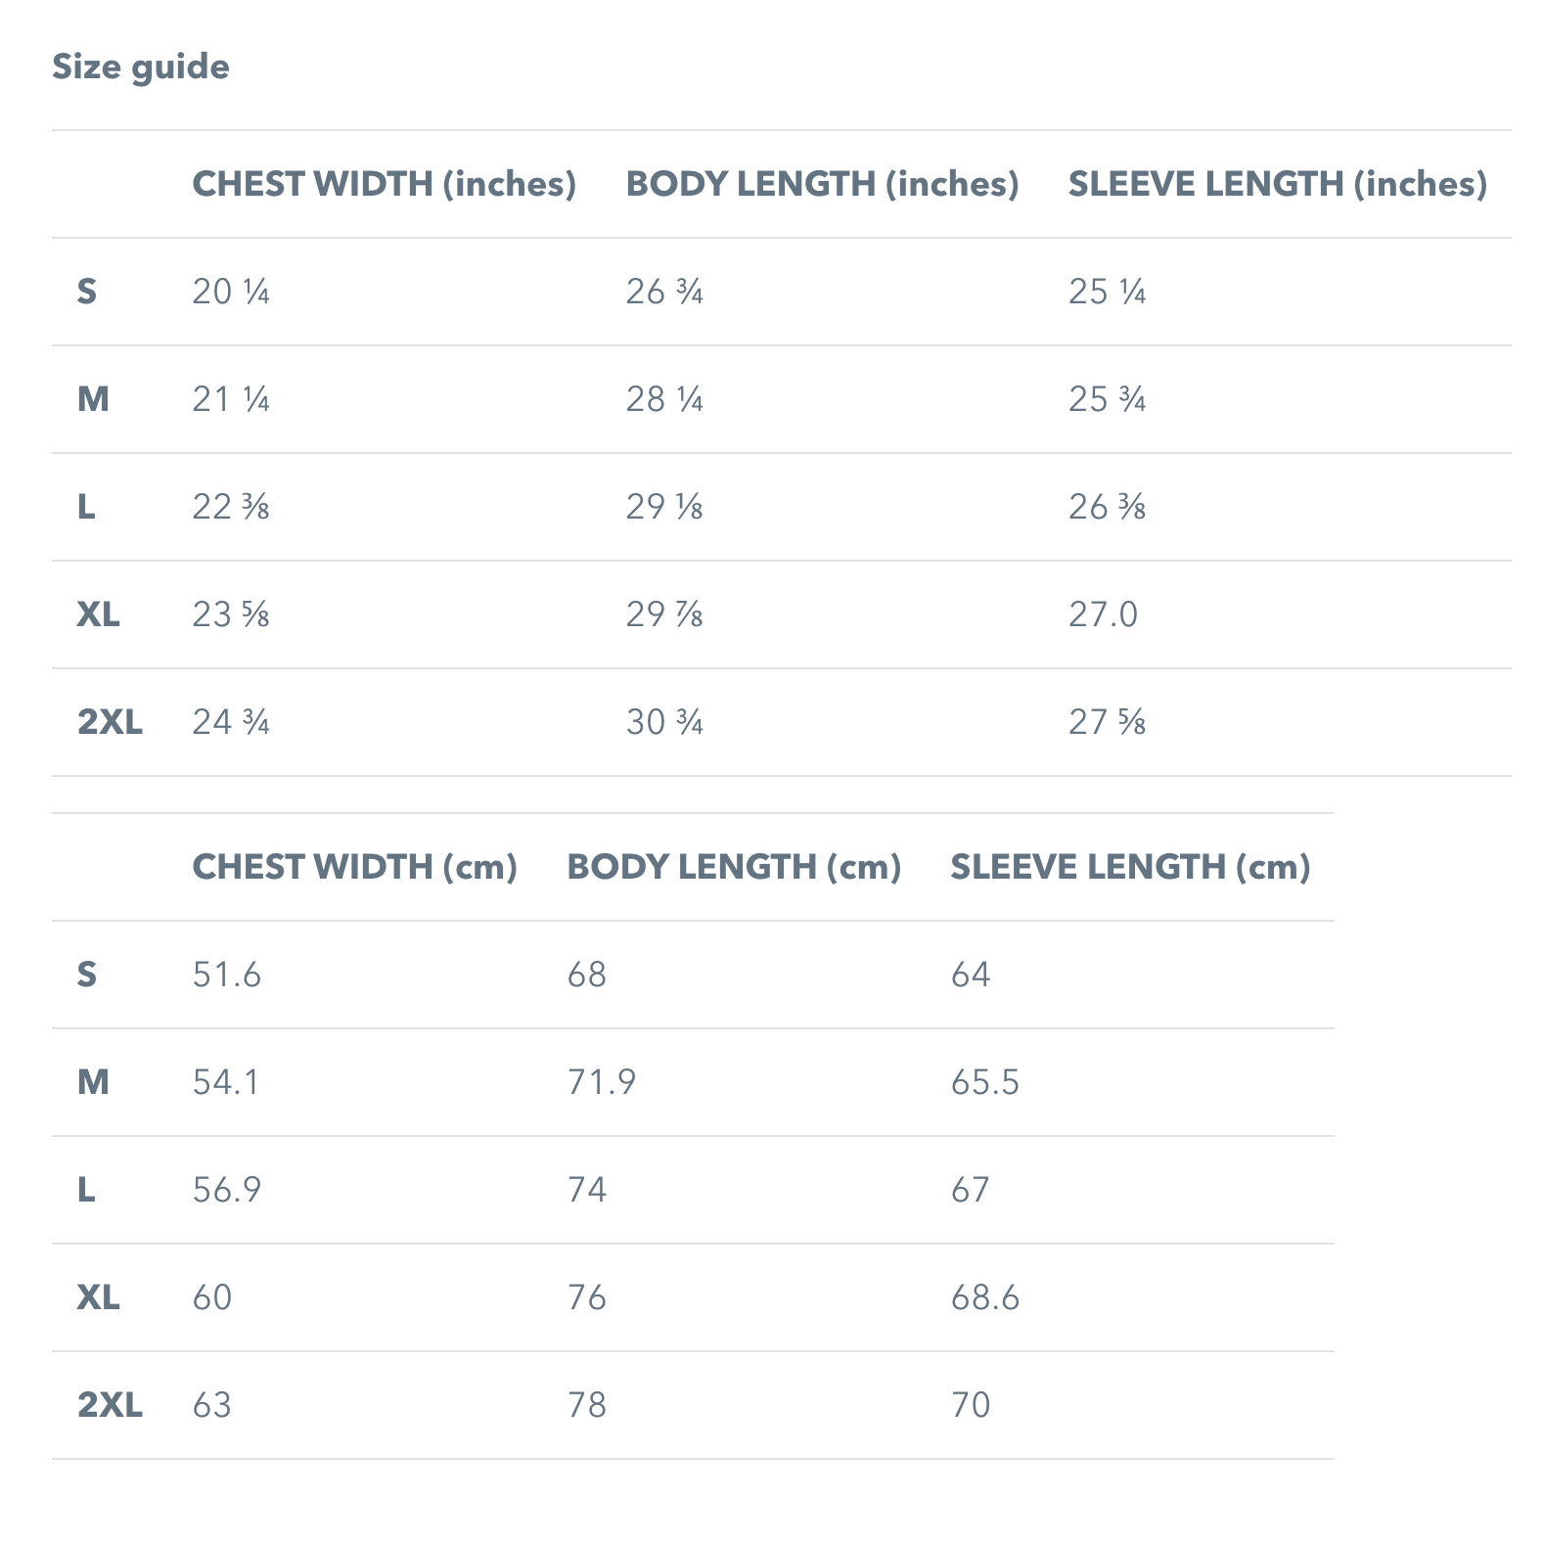Click the 27 ⅝ sleeve length value

[x=1107, y=722]
